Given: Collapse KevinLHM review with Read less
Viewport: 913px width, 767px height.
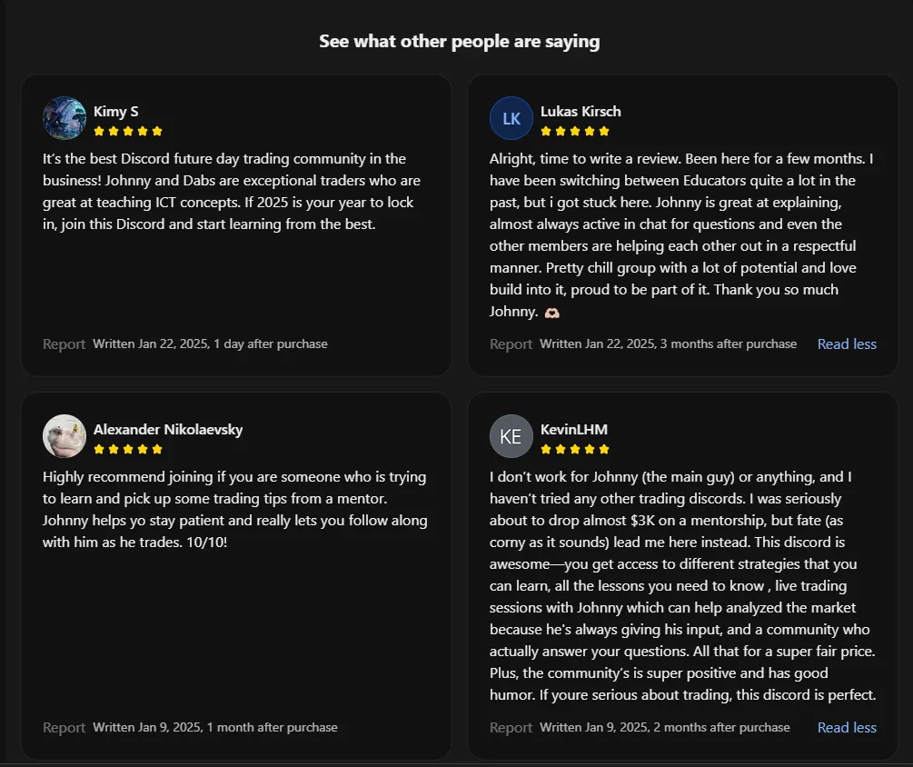Looking at the screenshot, I should click(847, 727).
